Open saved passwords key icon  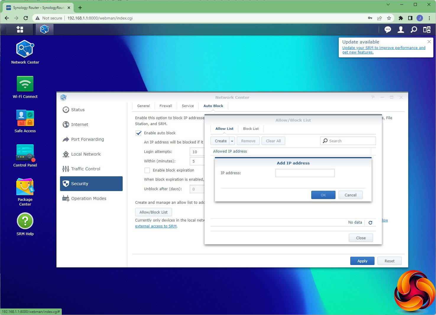pos(370,18)
